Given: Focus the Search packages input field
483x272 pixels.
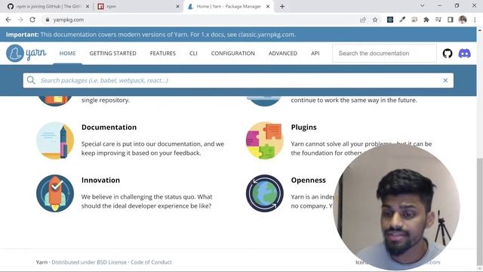Looking at the screenshot, I should [x=238, y=80].
